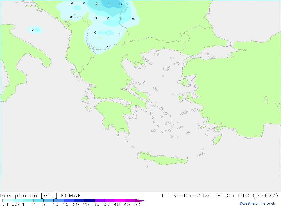Click the '10' legend scale label
Screen dimensions: 281x206
(x=56, y=204)
